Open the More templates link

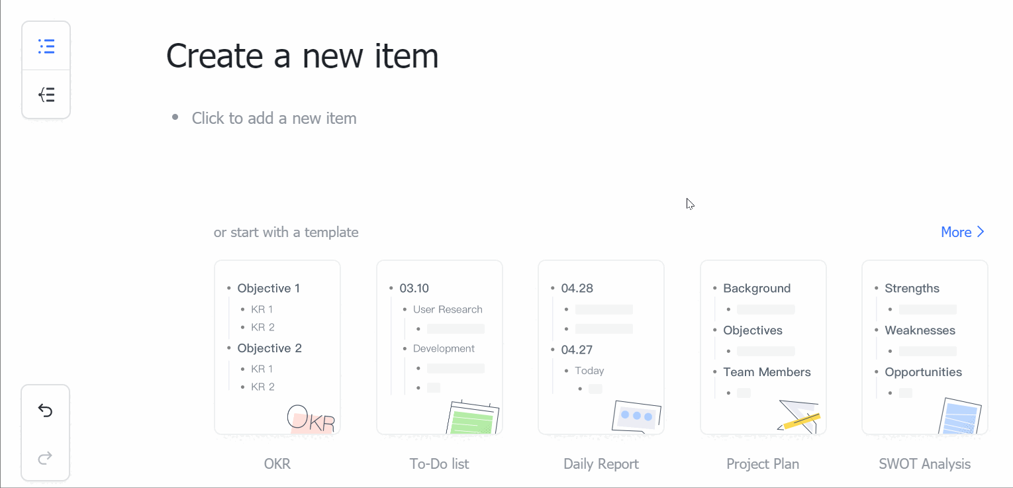(x=956, y=232)
